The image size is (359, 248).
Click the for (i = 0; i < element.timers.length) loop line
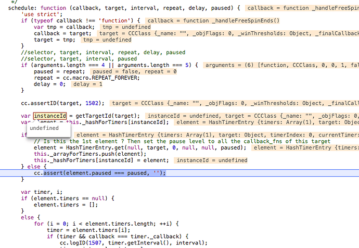click(107, 224)
